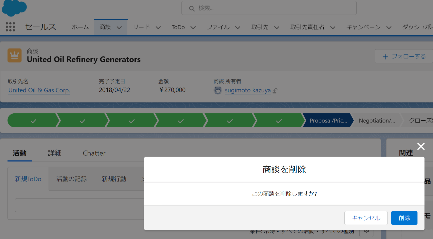Select the Proposal/Pric... path stage
The height and width of the screenshot is (239, 433).
tap(328, 121)
